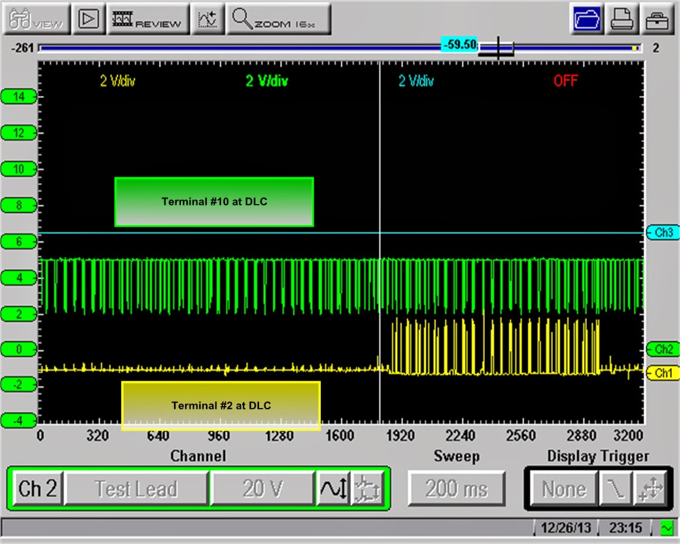Select the waveform cursor icon beside REVIEW
This screenshot has width=680, height=544.
point(208,18)
